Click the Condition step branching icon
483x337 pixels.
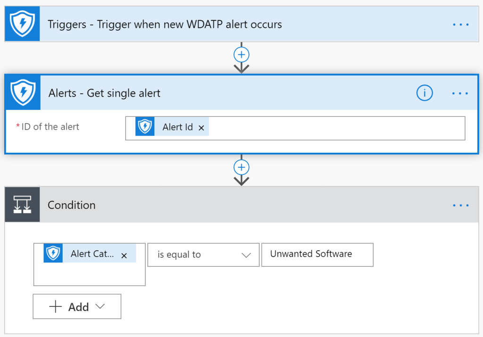click(x=22, y=205)
